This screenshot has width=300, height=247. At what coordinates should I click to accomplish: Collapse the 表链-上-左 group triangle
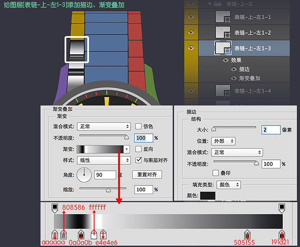(x=210, y=4)
